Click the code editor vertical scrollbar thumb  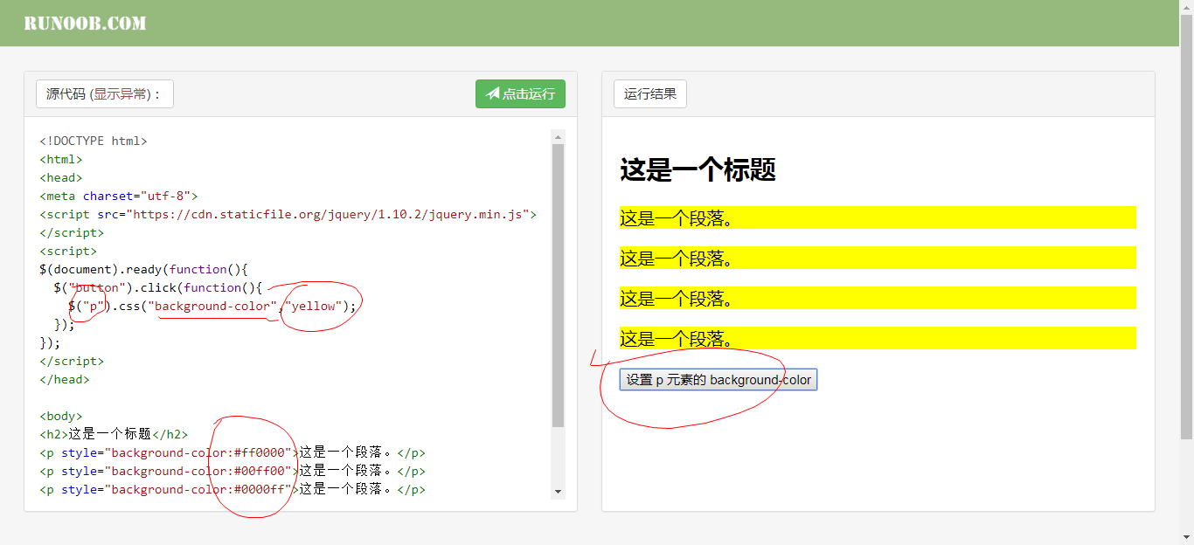(559, 286)
